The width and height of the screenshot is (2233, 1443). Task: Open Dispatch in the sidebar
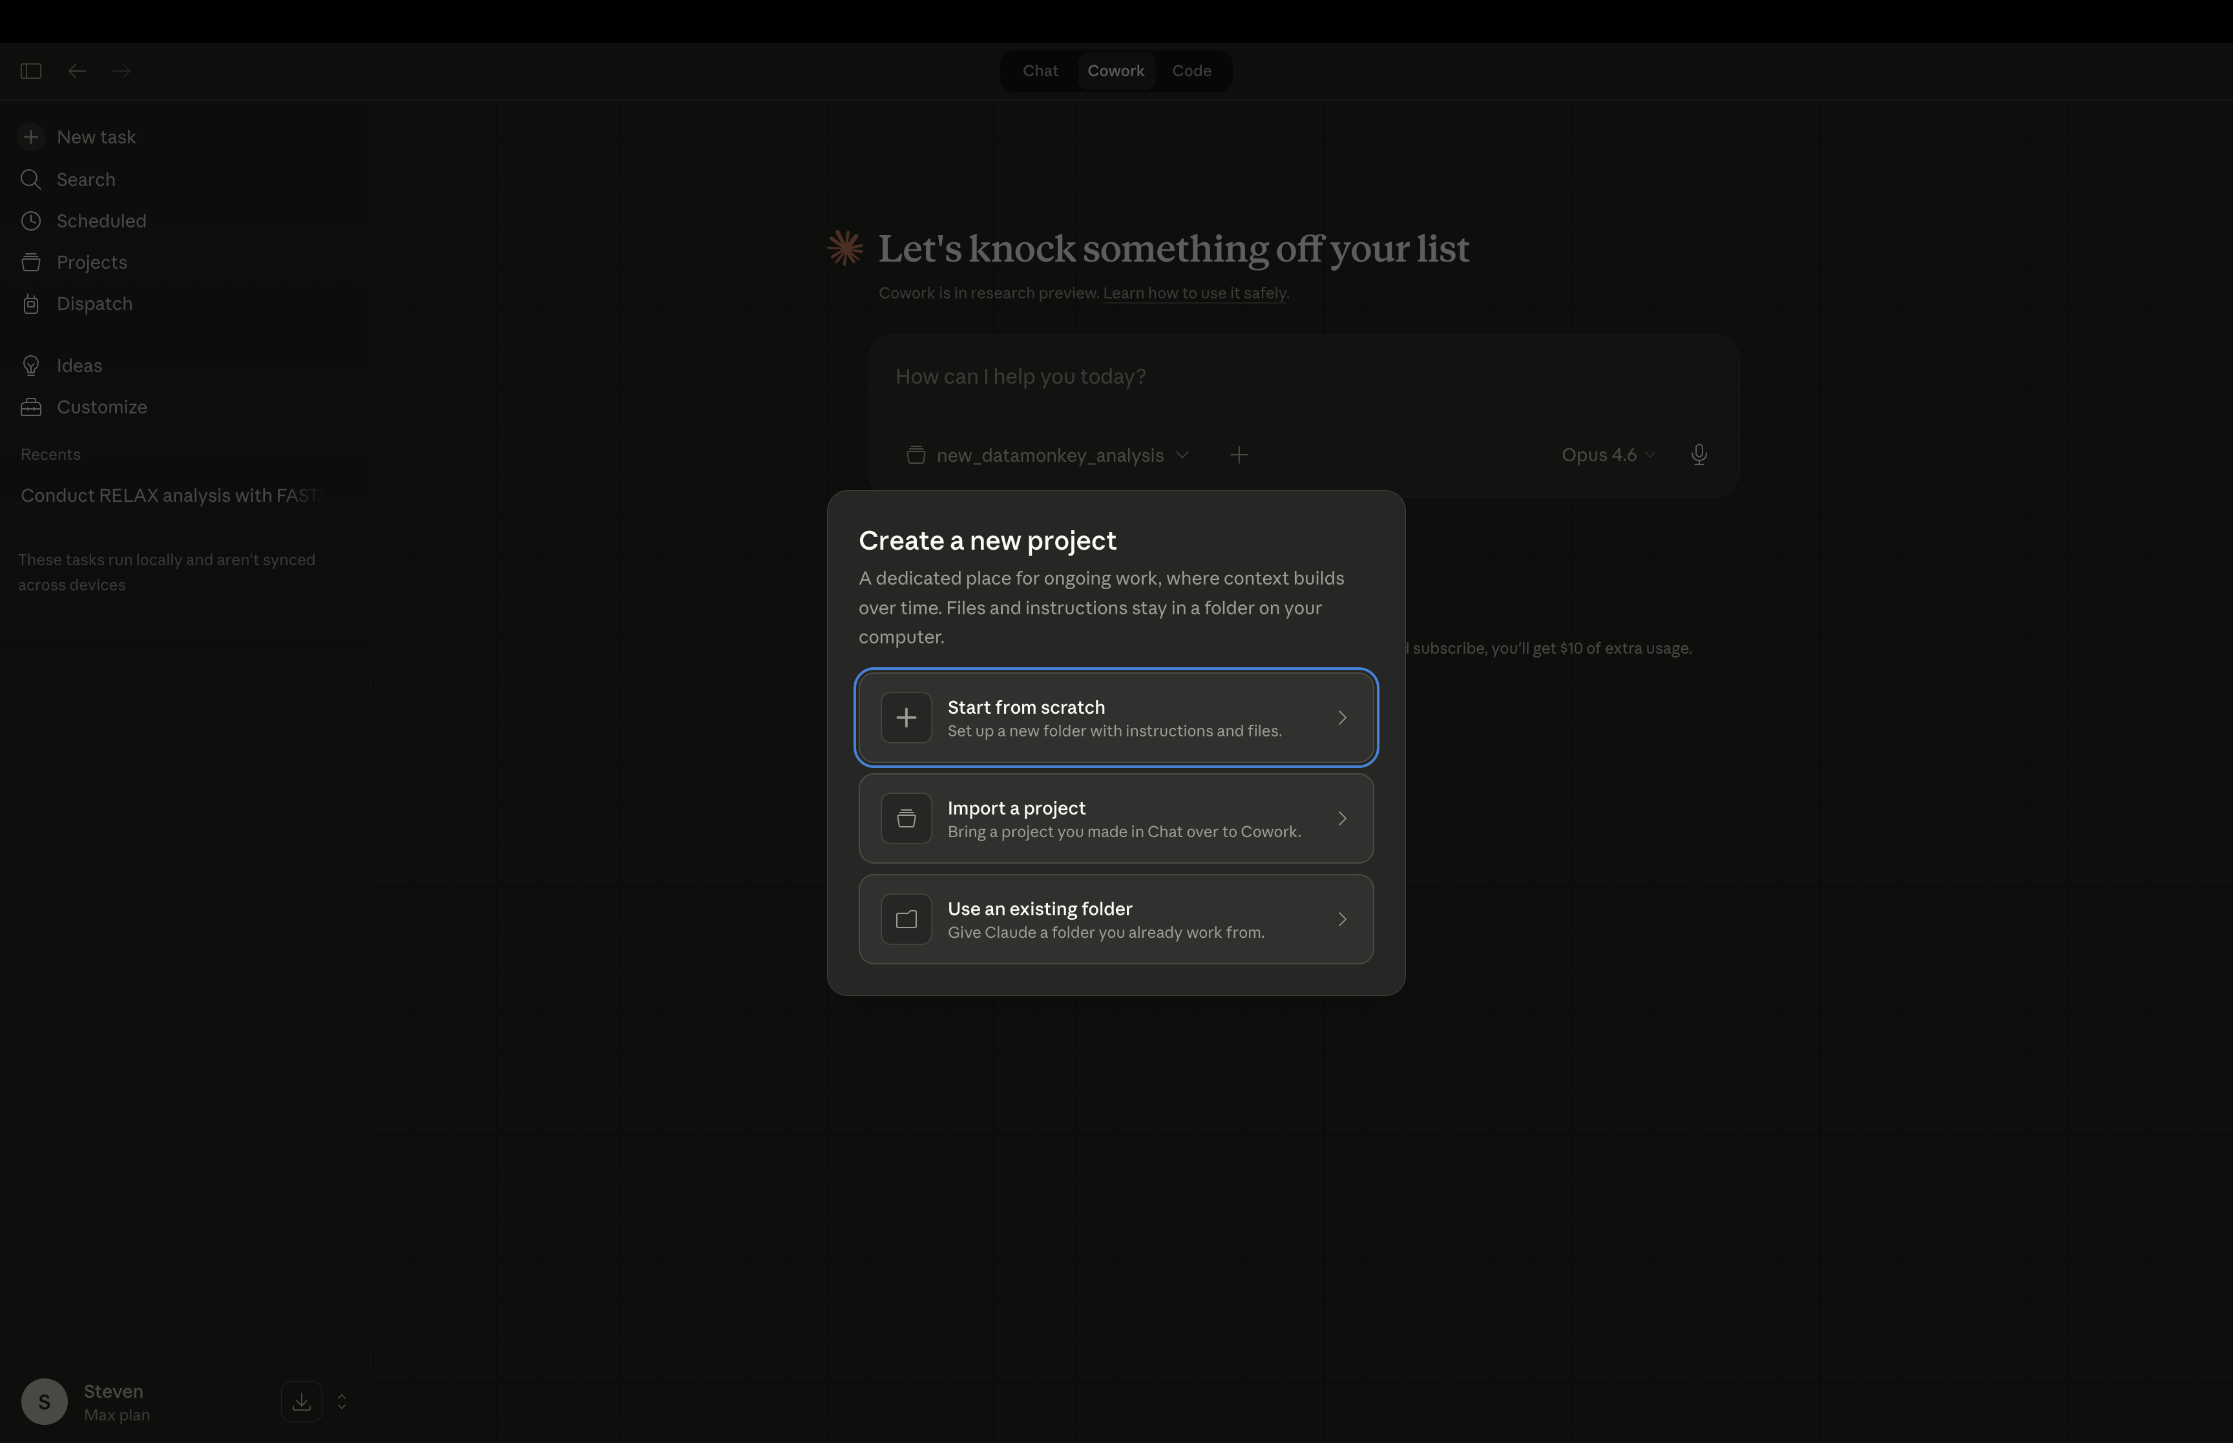click(x=94, y=304)
